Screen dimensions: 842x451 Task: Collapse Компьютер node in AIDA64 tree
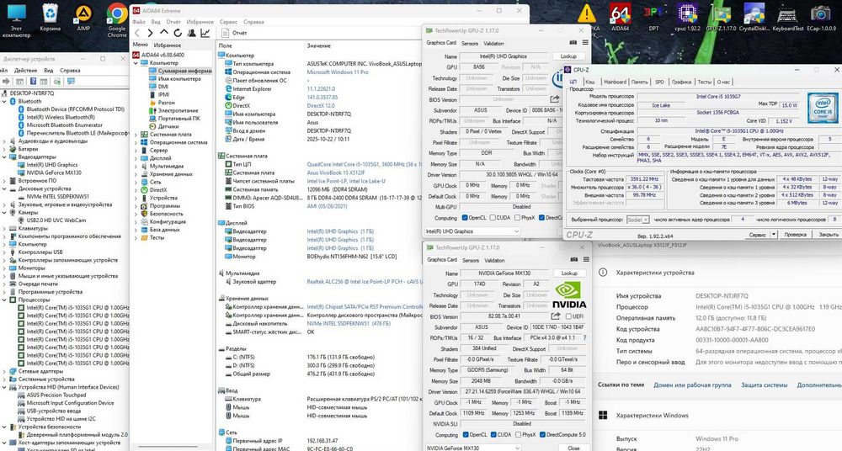[136, 63]
